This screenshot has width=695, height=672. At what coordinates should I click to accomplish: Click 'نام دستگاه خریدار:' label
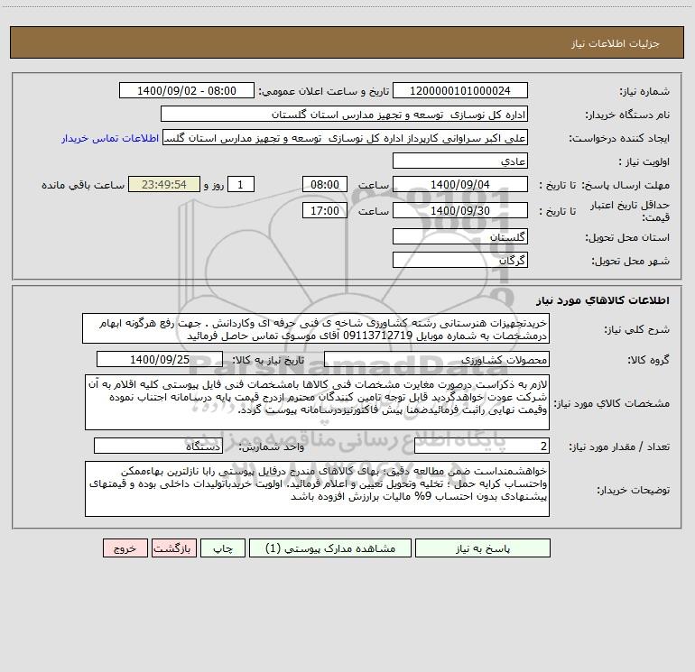coord(627,115)
